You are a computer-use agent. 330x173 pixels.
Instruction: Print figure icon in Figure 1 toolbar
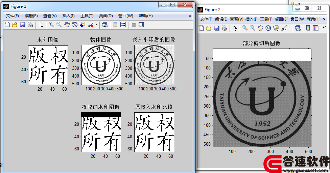click(x=30, y=25)
